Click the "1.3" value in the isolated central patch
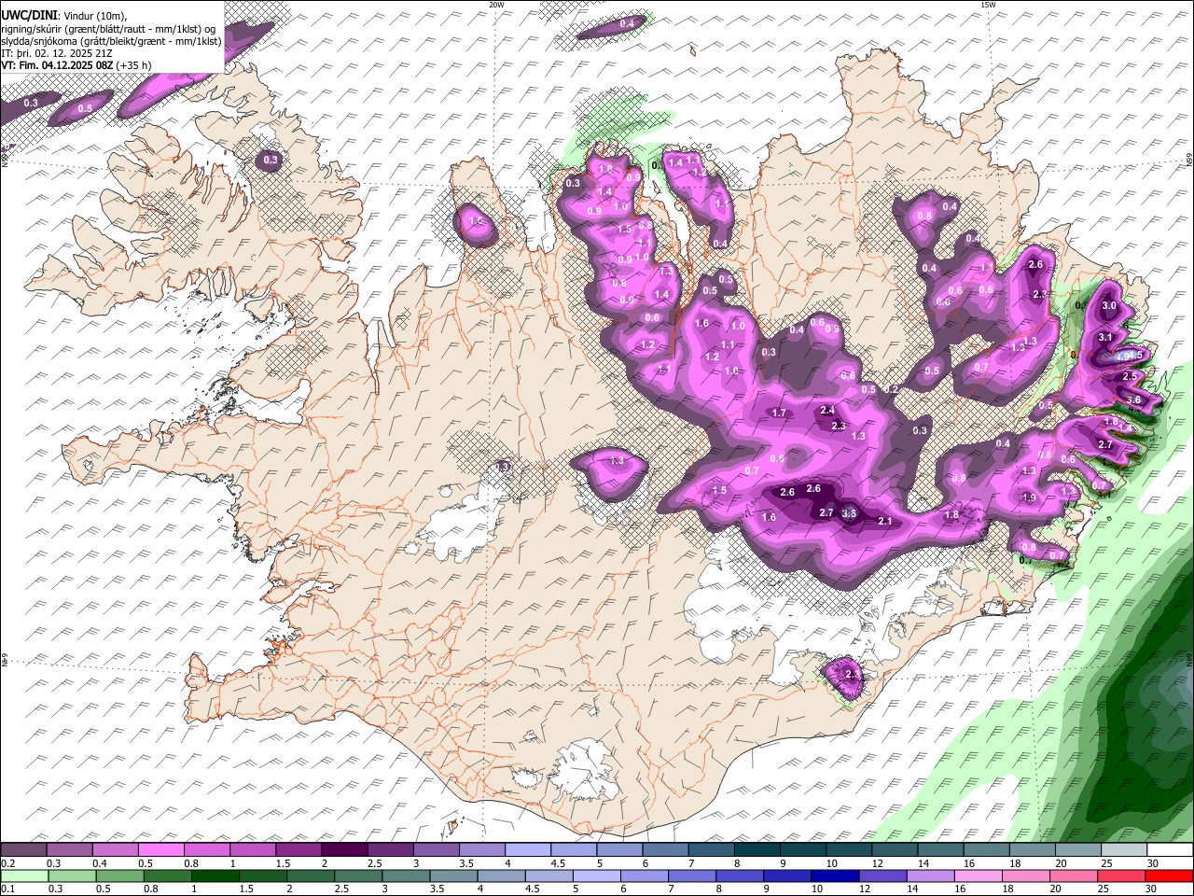Screen dimensions: 1194x896 click(617, 461)
